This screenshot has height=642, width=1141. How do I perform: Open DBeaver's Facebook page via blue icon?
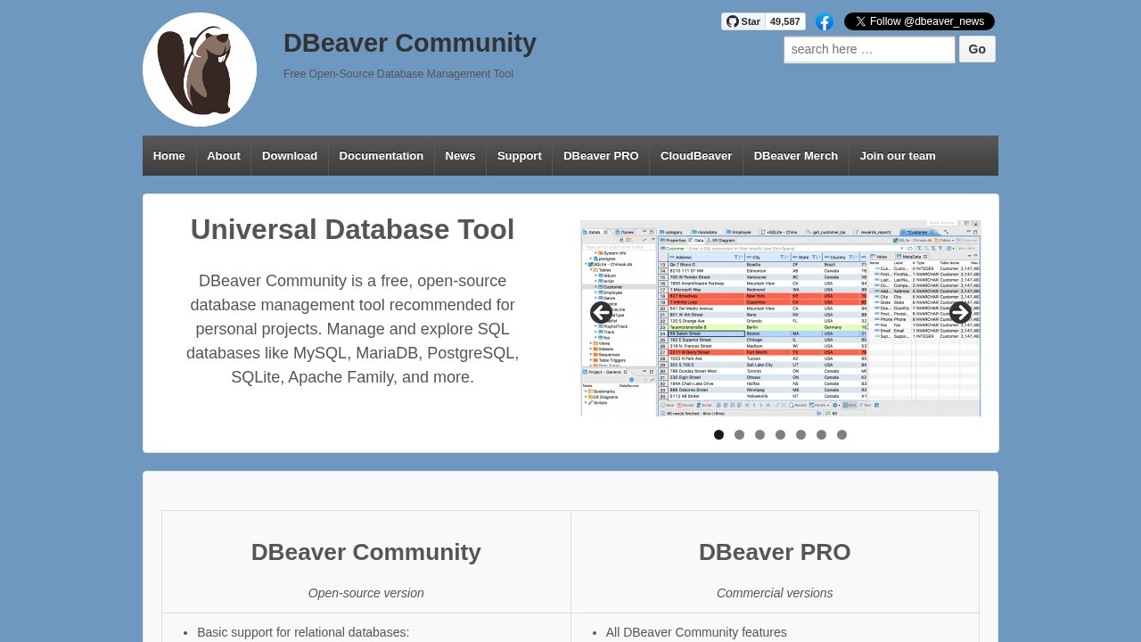pyautogui.click(x=824, y=22)
